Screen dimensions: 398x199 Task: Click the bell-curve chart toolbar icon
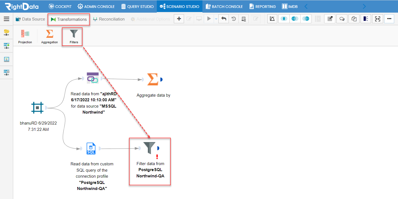[272, 19]
